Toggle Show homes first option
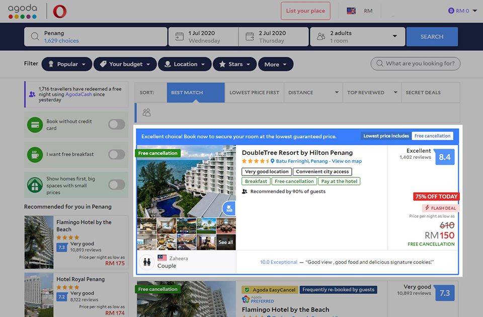The image size is (483, 317). pos(116,185)
